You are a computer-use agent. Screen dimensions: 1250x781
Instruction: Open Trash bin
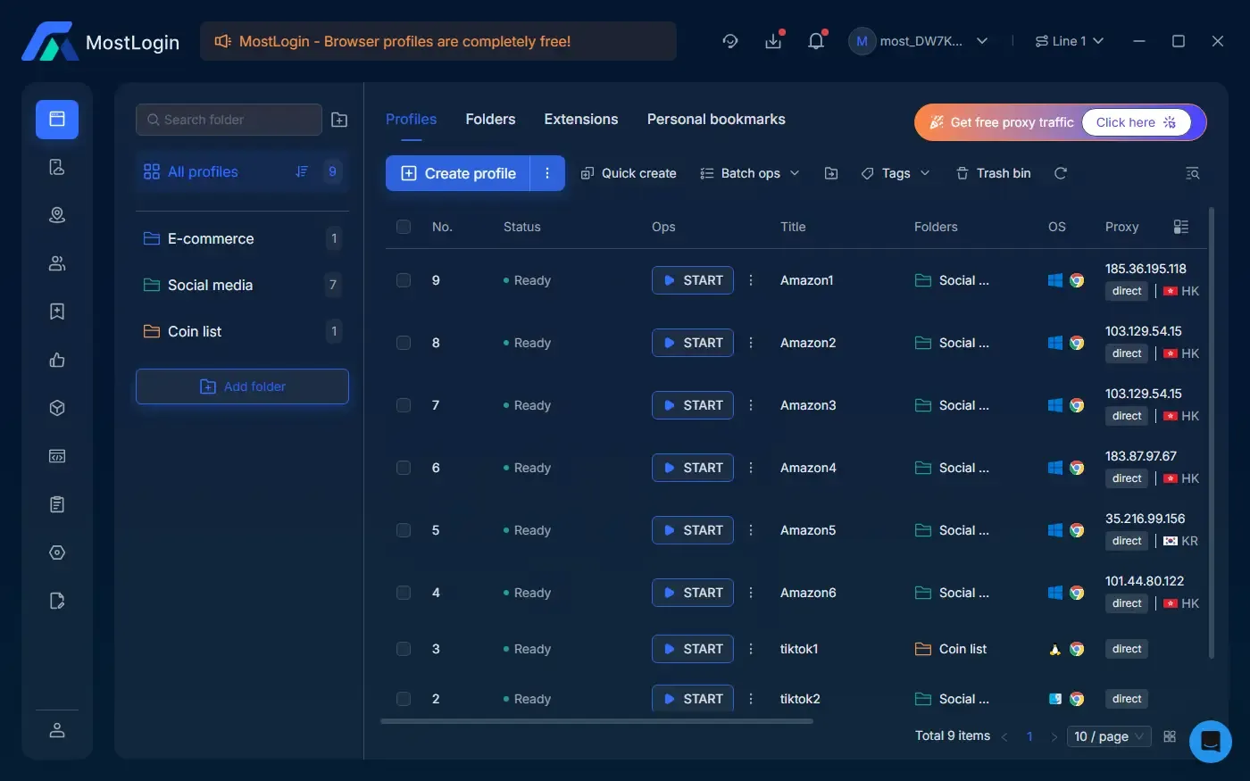[993, 173]
